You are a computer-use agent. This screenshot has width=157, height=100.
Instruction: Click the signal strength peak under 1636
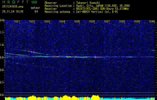[95, 97]
